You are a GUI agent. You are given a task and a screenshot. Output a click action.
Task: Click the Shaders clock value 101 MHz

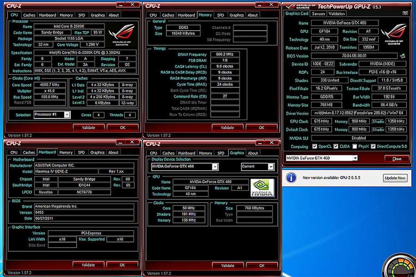188,214
